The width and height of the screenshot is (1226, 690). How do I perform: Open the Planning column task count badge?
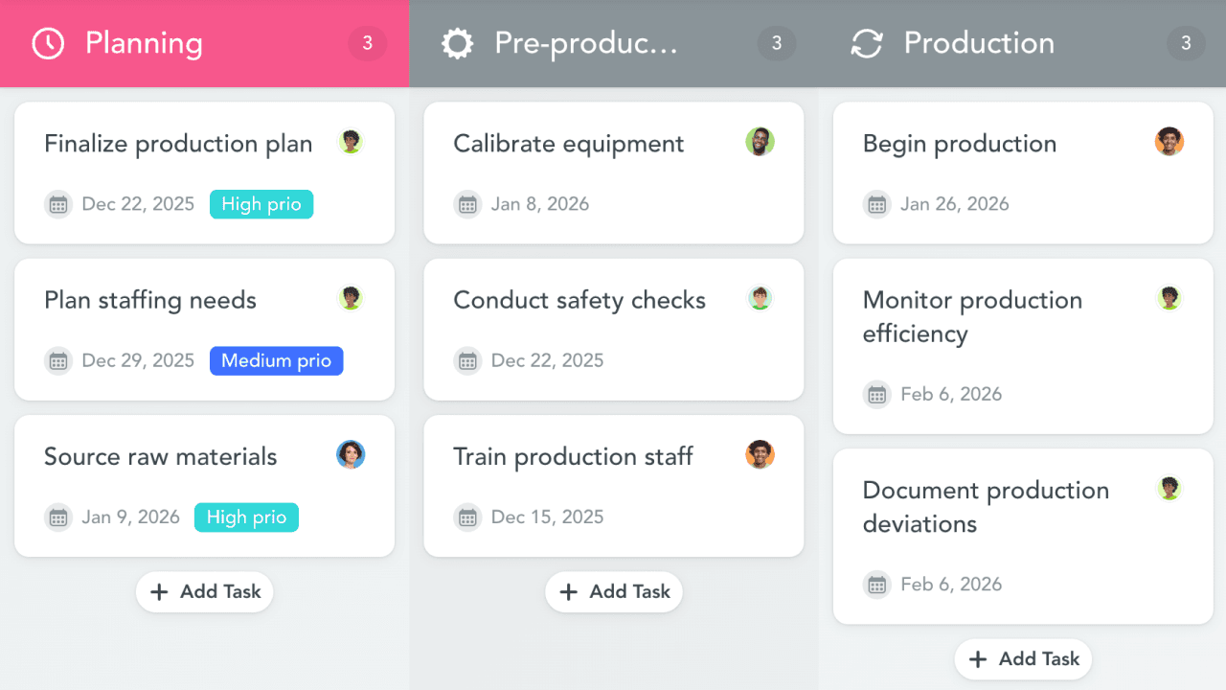point(367,43)
